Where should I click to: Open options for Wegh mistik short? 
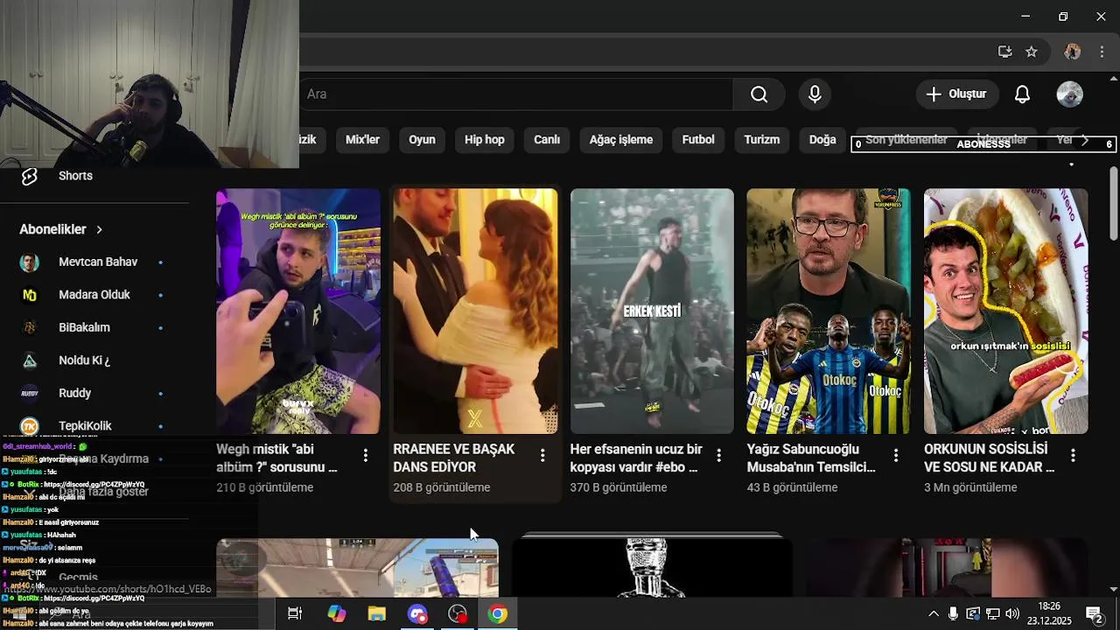(x=365, y=455)
